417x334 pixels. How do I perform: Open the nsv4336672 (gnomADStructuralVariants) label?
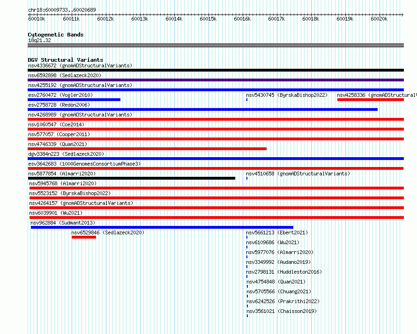click(x=80, y=65)
